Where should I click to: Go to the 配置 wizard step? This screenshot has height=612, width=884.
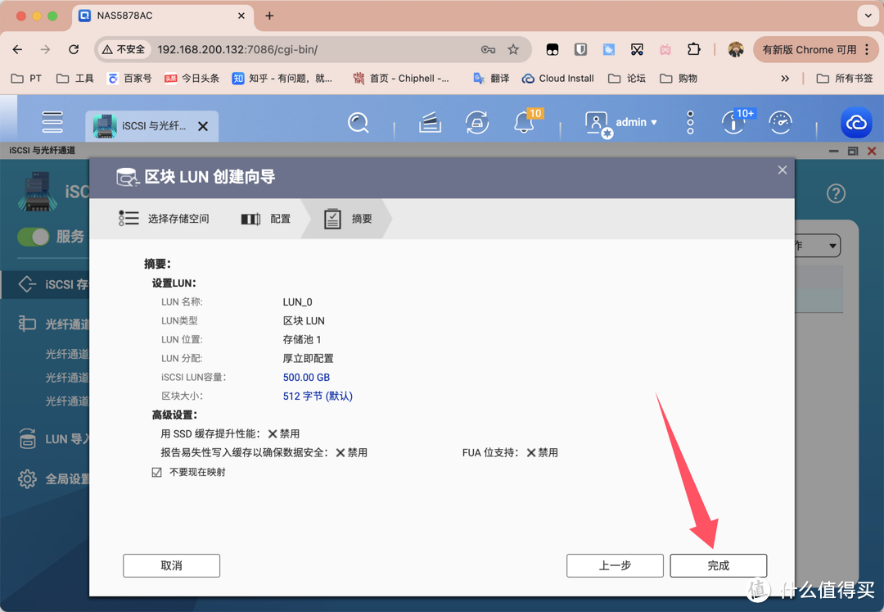tap(267, 219)
